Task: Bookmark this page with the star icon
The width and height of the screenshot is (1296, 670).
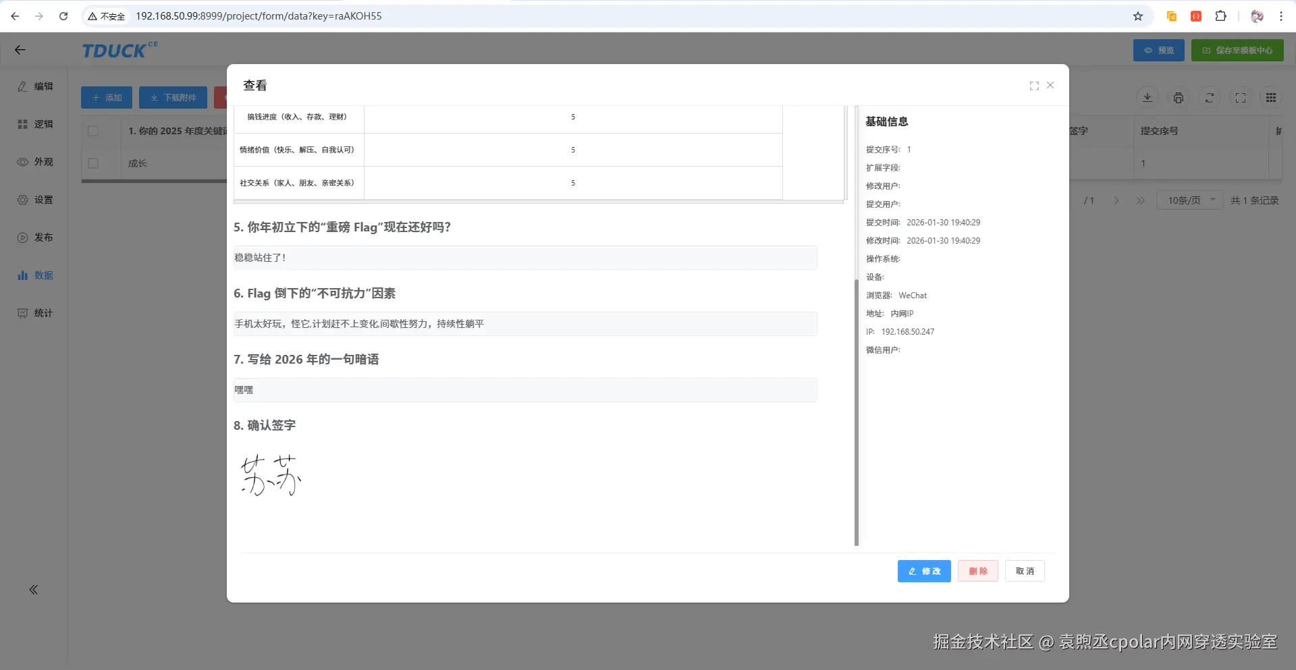Action: (x=1138, y=16)
